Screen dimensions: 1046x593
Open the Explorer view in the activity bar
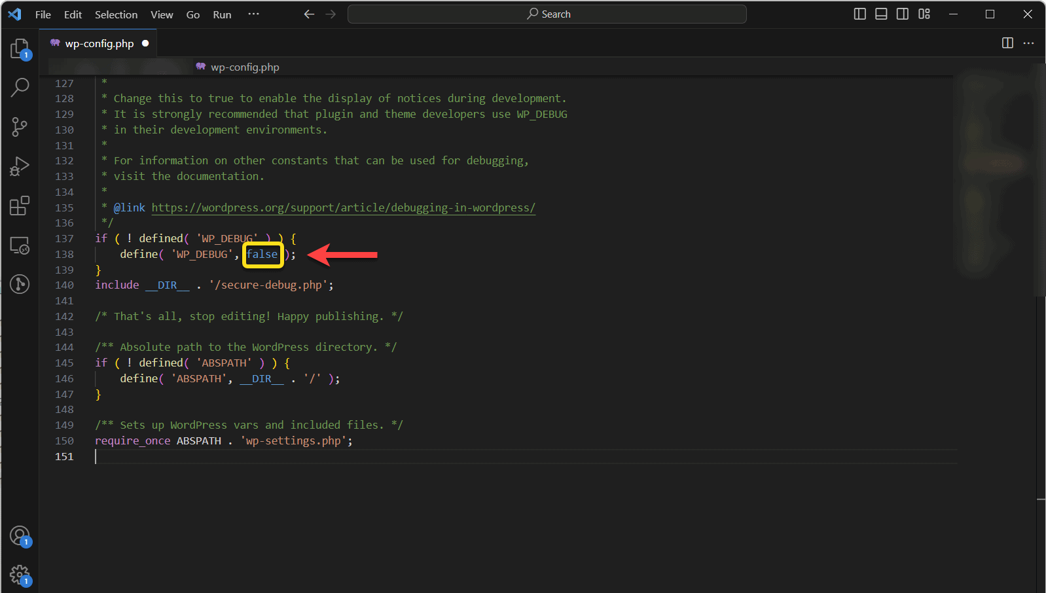(20, 49)
